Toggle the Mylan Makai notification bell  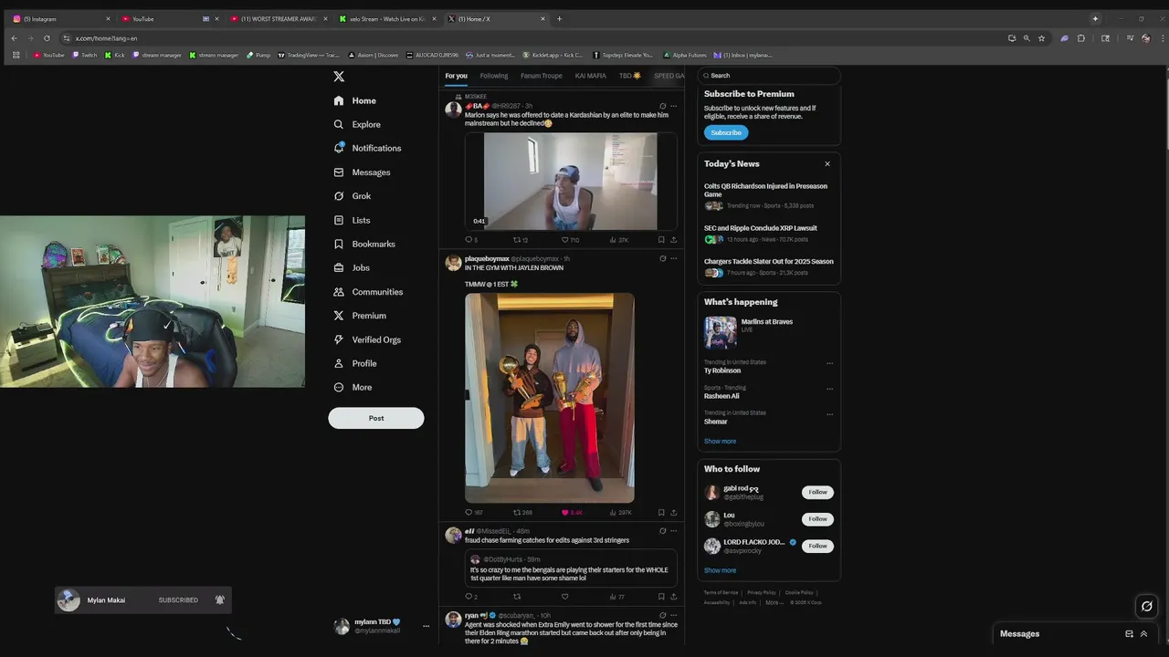coord(220,600)
